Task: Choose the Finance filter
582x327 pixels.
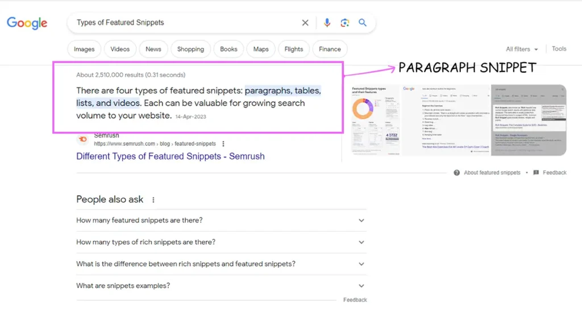Action: [x=330, y=49]
